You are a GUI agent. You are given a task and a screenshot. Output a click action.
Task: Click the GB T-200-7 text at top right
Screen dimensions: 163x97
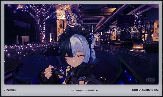[154, 2]
